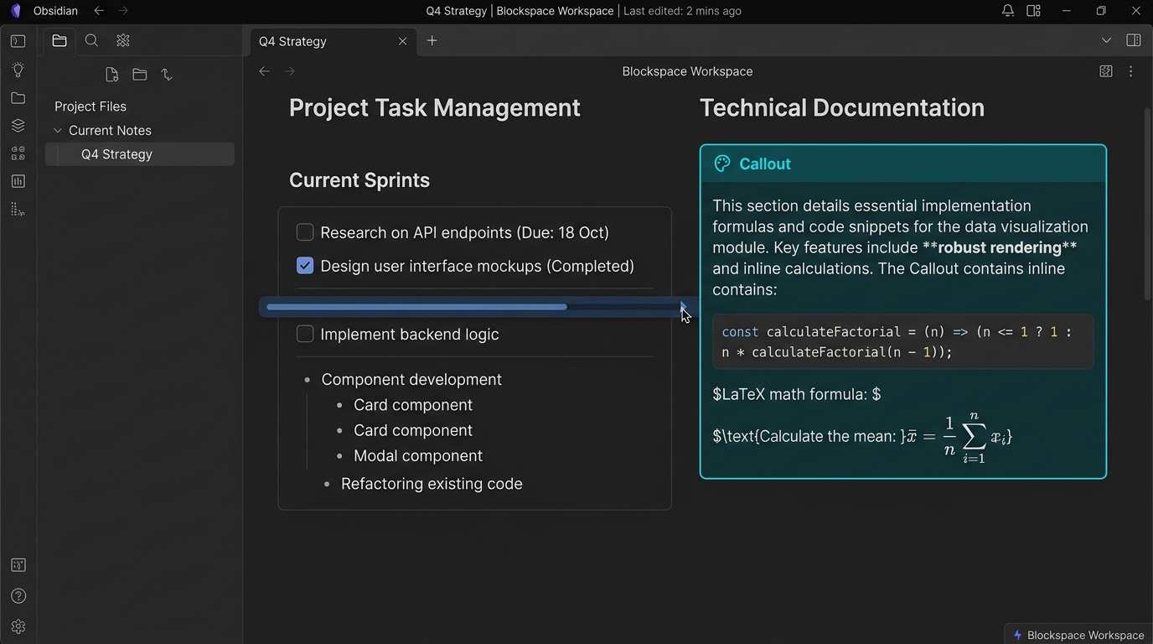Click the closed folder icon in the left ribbon
This screenshot has width=1153, height=644.
18,98
